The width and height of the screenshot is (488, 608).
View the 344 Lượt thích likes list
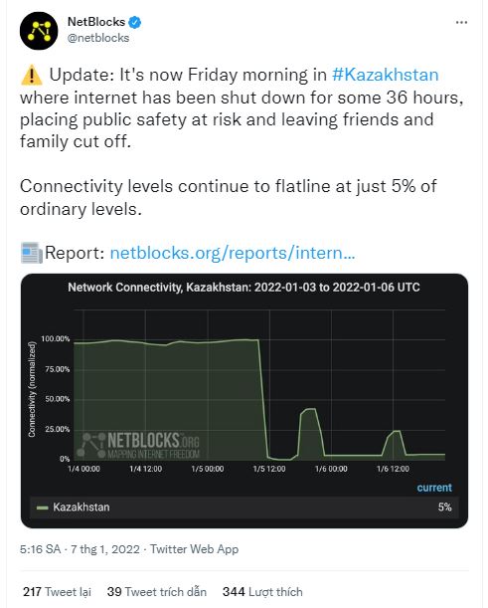click(x=262, y=592)
